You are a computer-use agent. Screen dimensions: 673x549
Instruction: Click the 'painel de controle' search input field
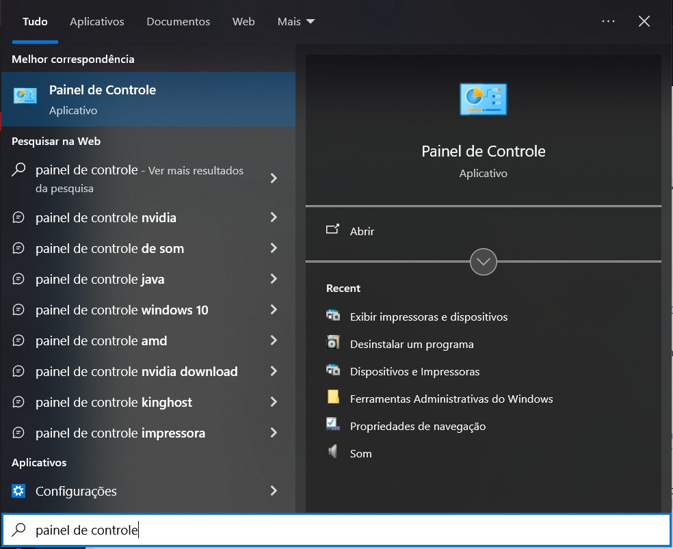pyautogui.click(x=336, y=530)
